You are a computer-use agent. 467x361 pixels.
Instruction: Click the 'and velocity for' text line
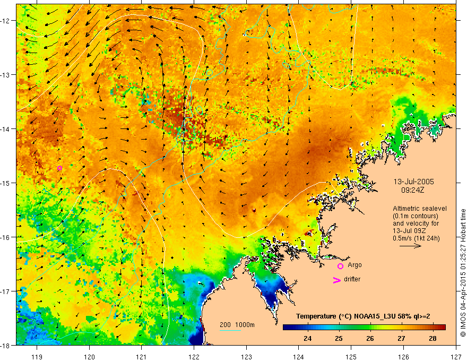pos(416,224)
